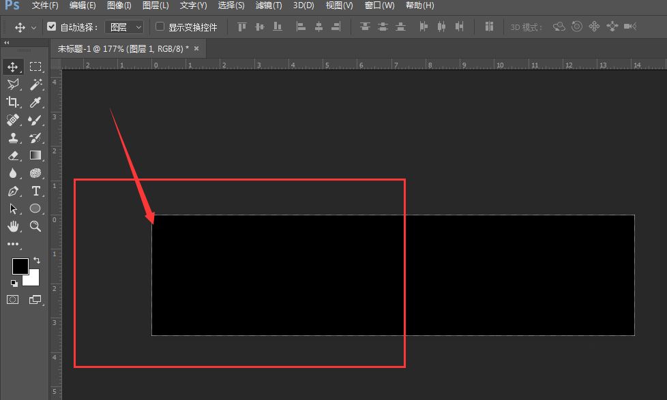The height and width of the screenshot is (400, 667).
Task: Select the Horizontal Type tool
Action: point(35,191)
